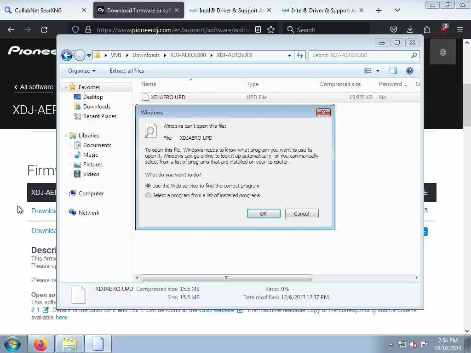Open Downloads in Favorites
Image resolution: width=471 pixels, height=353 pixels.
97,107
